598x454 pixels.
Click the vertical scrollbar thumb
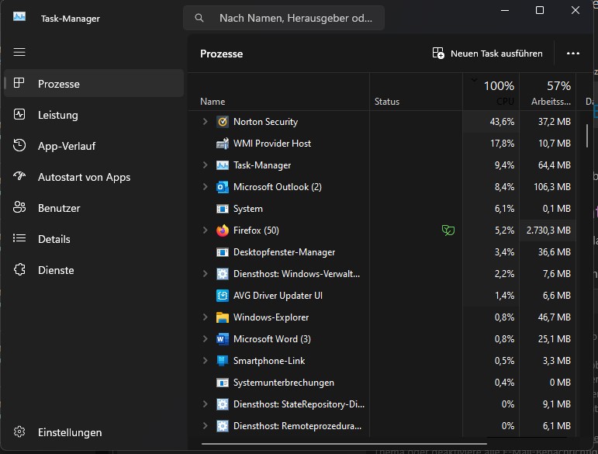[x=587, y=135]
